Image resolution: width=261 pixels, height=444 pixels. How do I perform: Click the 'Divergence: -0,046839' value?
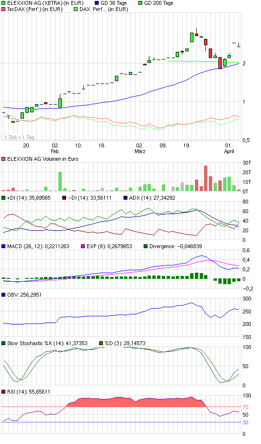tap(176, 246)
